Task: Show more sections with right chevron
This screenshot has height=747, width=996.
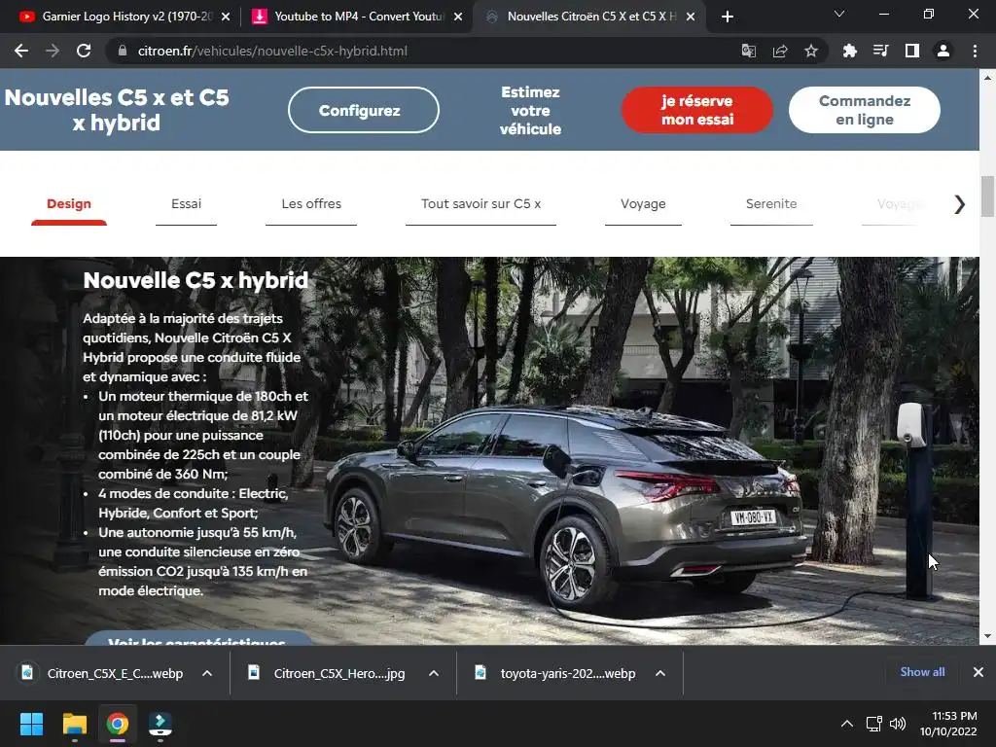Action: 959,204
